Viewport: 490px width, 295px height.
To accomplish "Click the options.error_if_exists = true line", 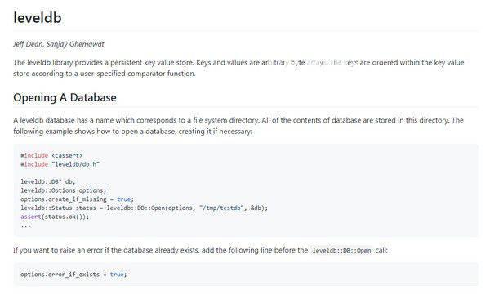I will coord(73,275).
